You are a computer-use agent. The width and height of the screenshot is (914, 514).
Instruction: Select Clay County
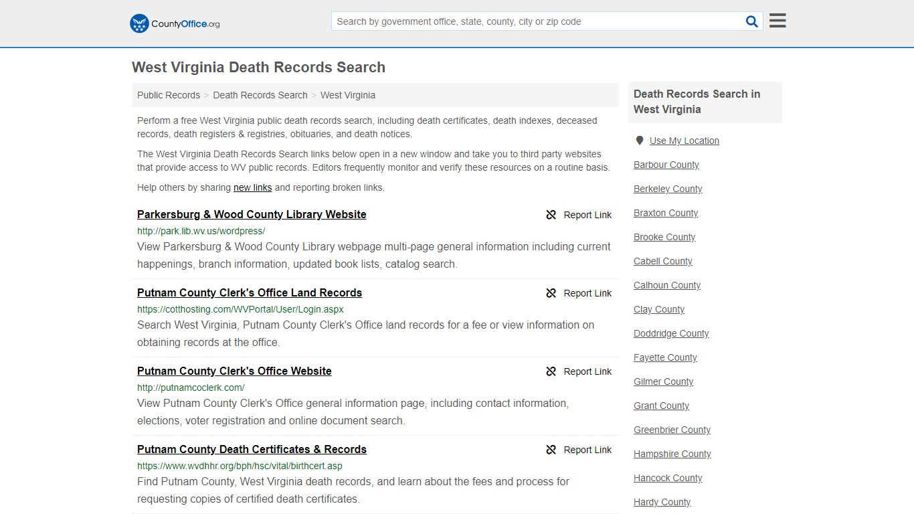659,309
